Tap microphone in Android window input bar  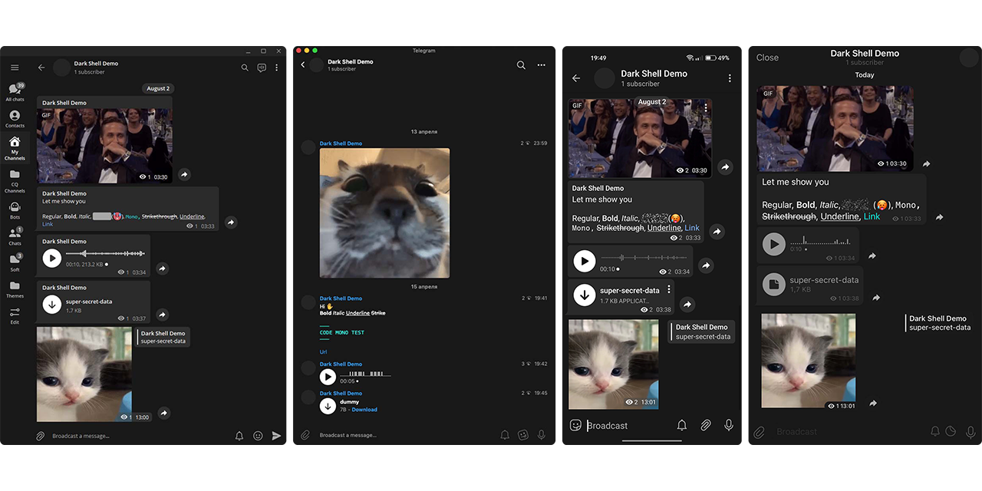tap(729, 425)
